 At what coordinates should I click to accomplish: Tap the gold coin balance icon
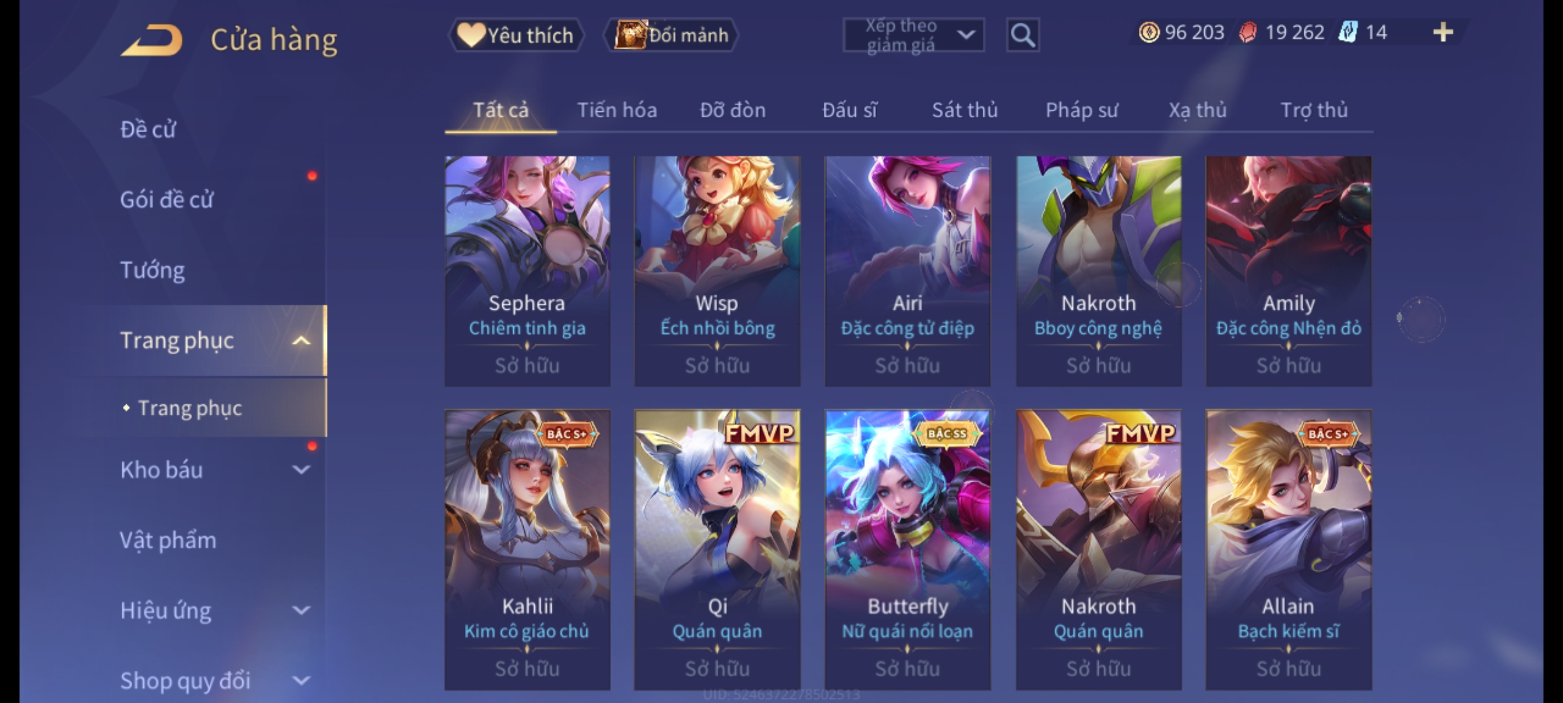pyautogui.click(x=1149, y=32)
